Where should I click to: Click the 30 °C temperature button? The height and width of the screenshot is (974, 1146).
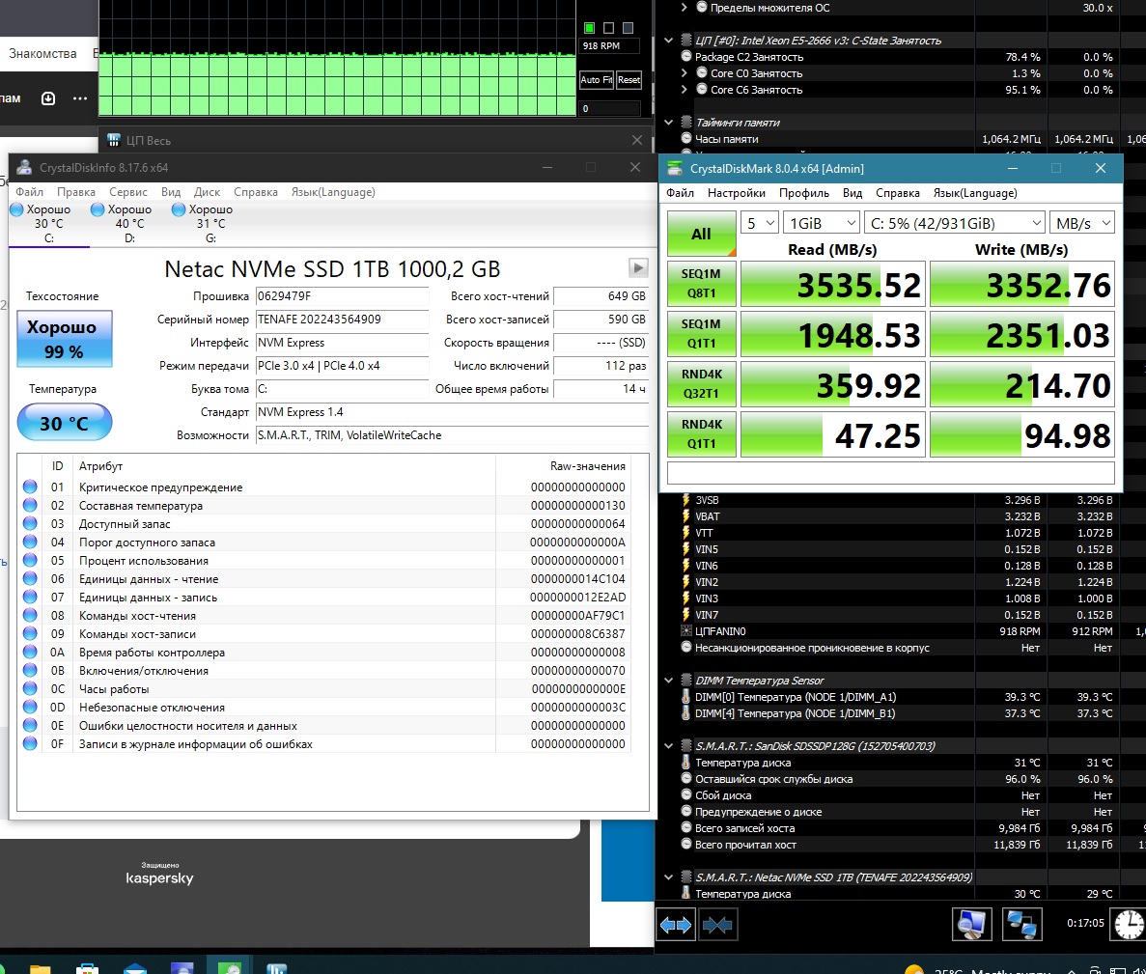click(x=65, y=423)
